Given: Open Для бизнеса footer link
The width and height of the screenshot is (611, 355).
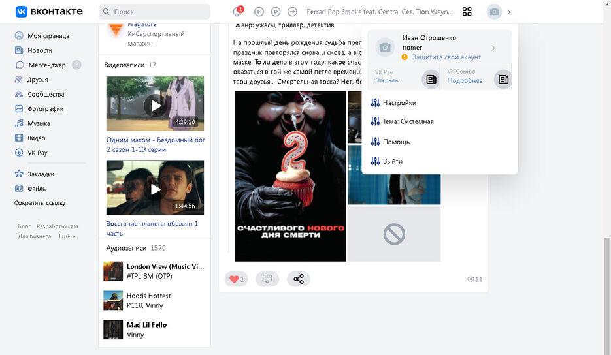Looking at the screenshot, I should point(34,236).
